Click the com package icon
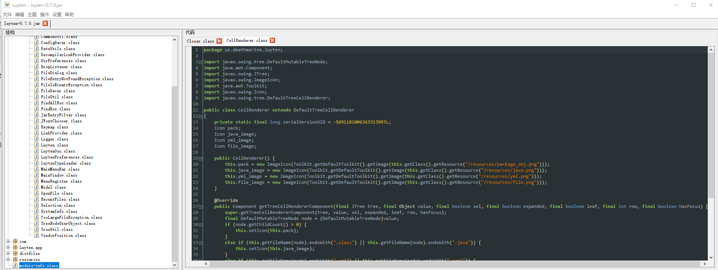The height and width of the screenshot is (270, 718). (x=15, y=241)
